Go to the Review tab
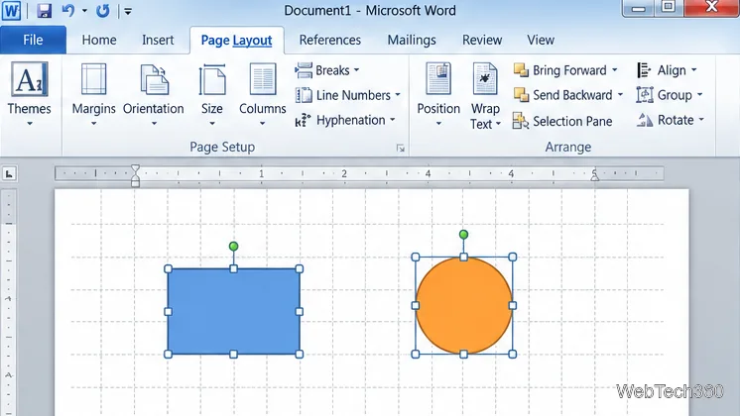The image size is (740, 416). [x=482, y=40]
